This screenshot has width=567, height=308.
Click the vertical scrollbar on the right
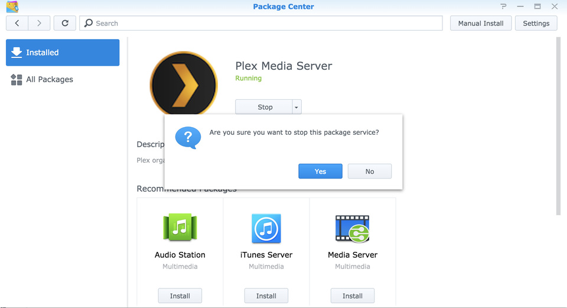(558, 126)
